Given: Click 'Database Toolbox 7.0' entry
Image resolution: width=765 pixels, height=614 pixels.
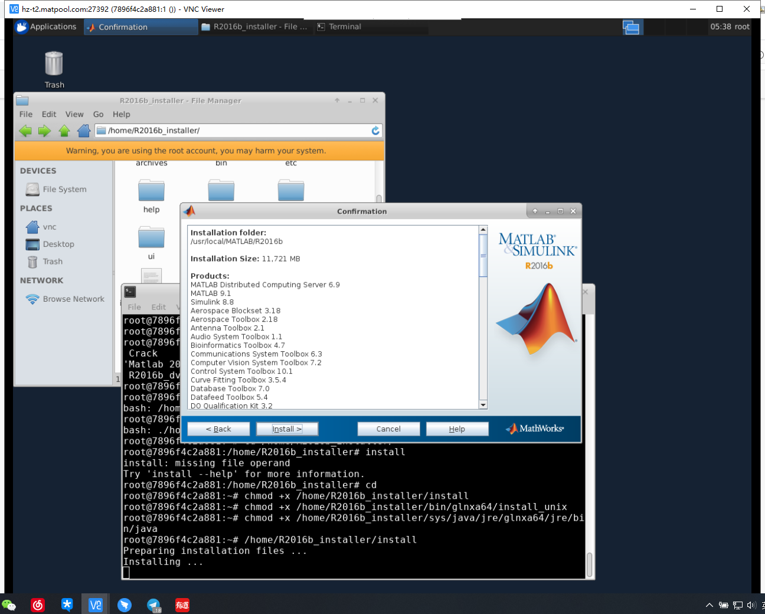Looking at the screenshot, I should coord(230,388).
